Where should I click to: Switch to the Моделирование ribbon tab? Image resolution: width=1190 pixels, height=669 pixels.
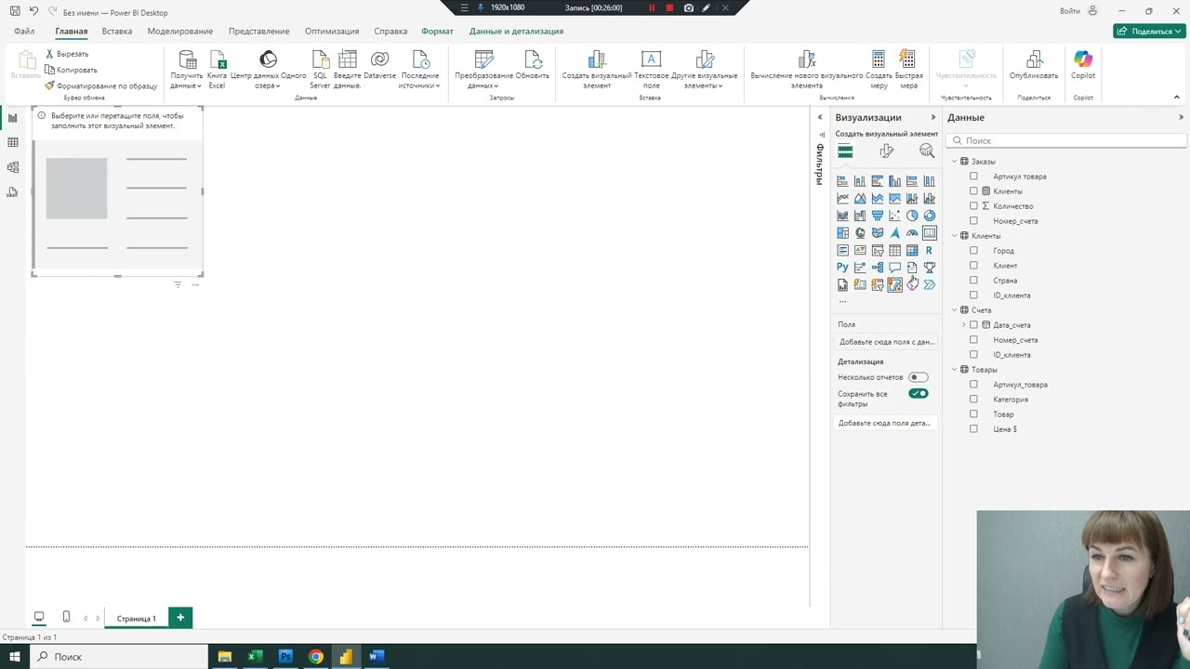tap(180, 31)
